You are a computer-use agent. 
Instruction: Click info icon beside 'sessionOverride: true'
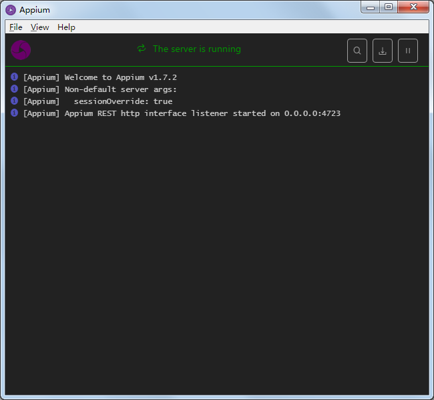coord(15,101)
